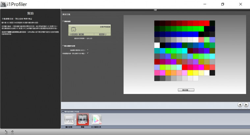Select the bright red color patch in top row
250x135 pixels.
click(207, 23)
